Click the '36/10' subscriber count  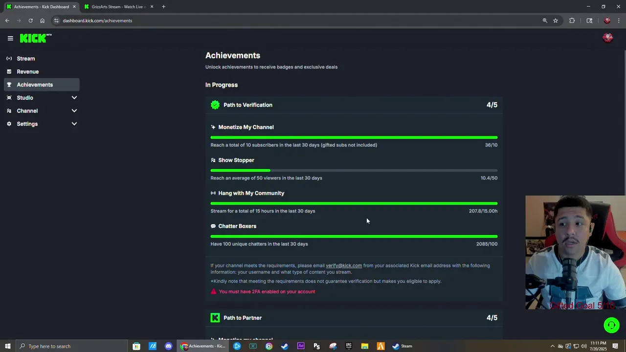point(491,145)
